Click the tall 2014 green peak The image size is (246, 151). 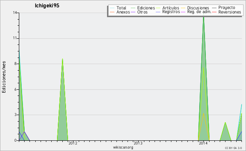click(x=204, y=78)
